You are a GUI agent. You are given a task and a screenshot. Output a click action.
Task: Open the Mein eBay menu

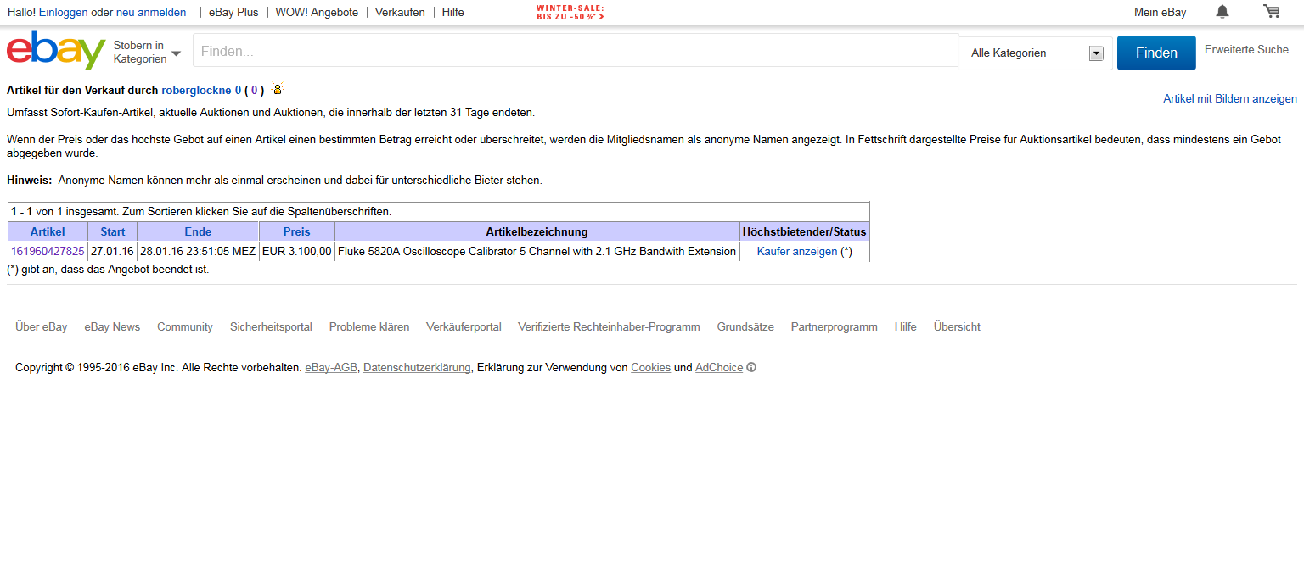pos(1161,13)
